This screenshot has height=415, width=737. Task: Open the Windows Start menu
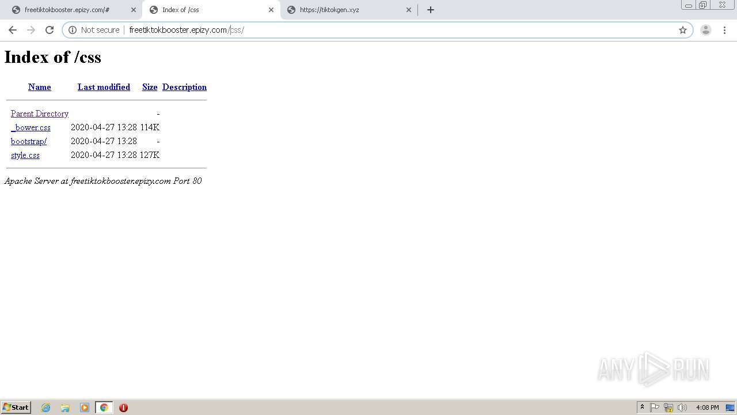click(x=16, y=408)
